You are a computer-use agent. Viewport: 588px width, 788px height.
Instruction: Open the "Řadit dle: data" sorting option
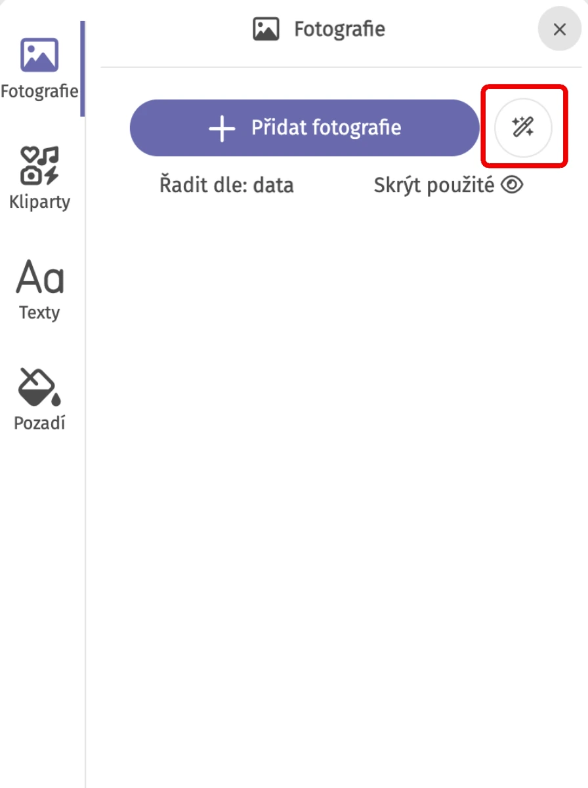(226, 186)
